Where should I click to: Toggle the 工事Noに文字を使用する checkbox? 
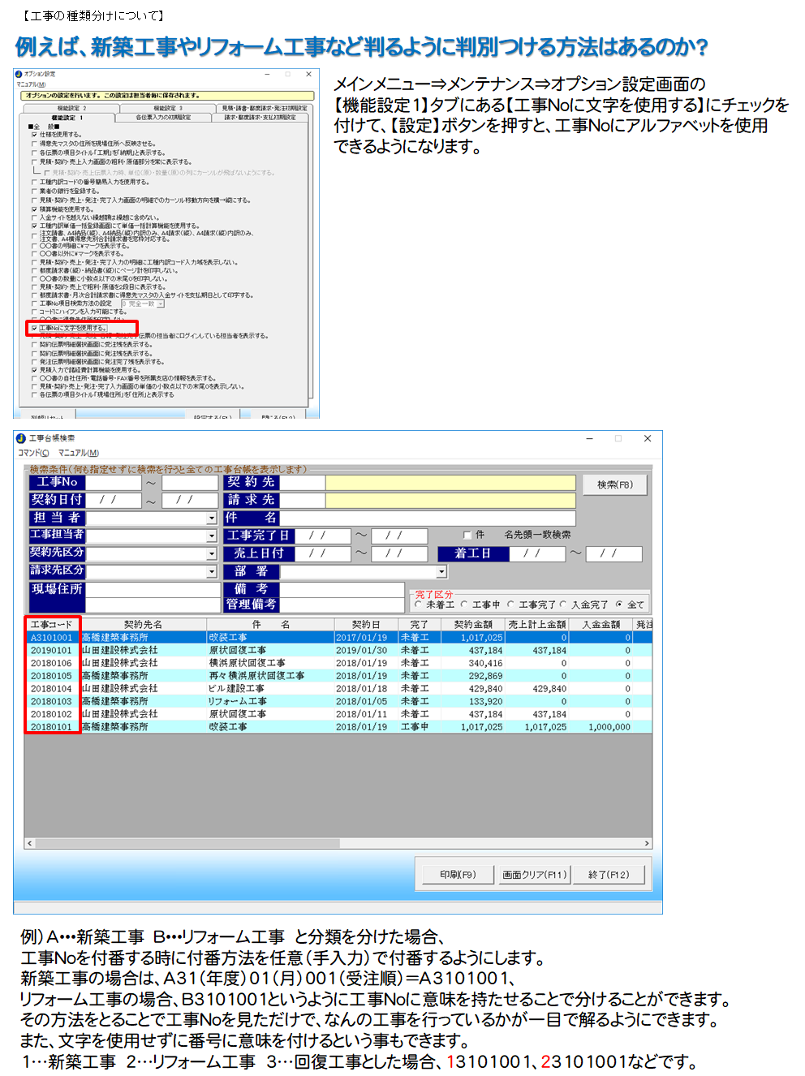34,328
